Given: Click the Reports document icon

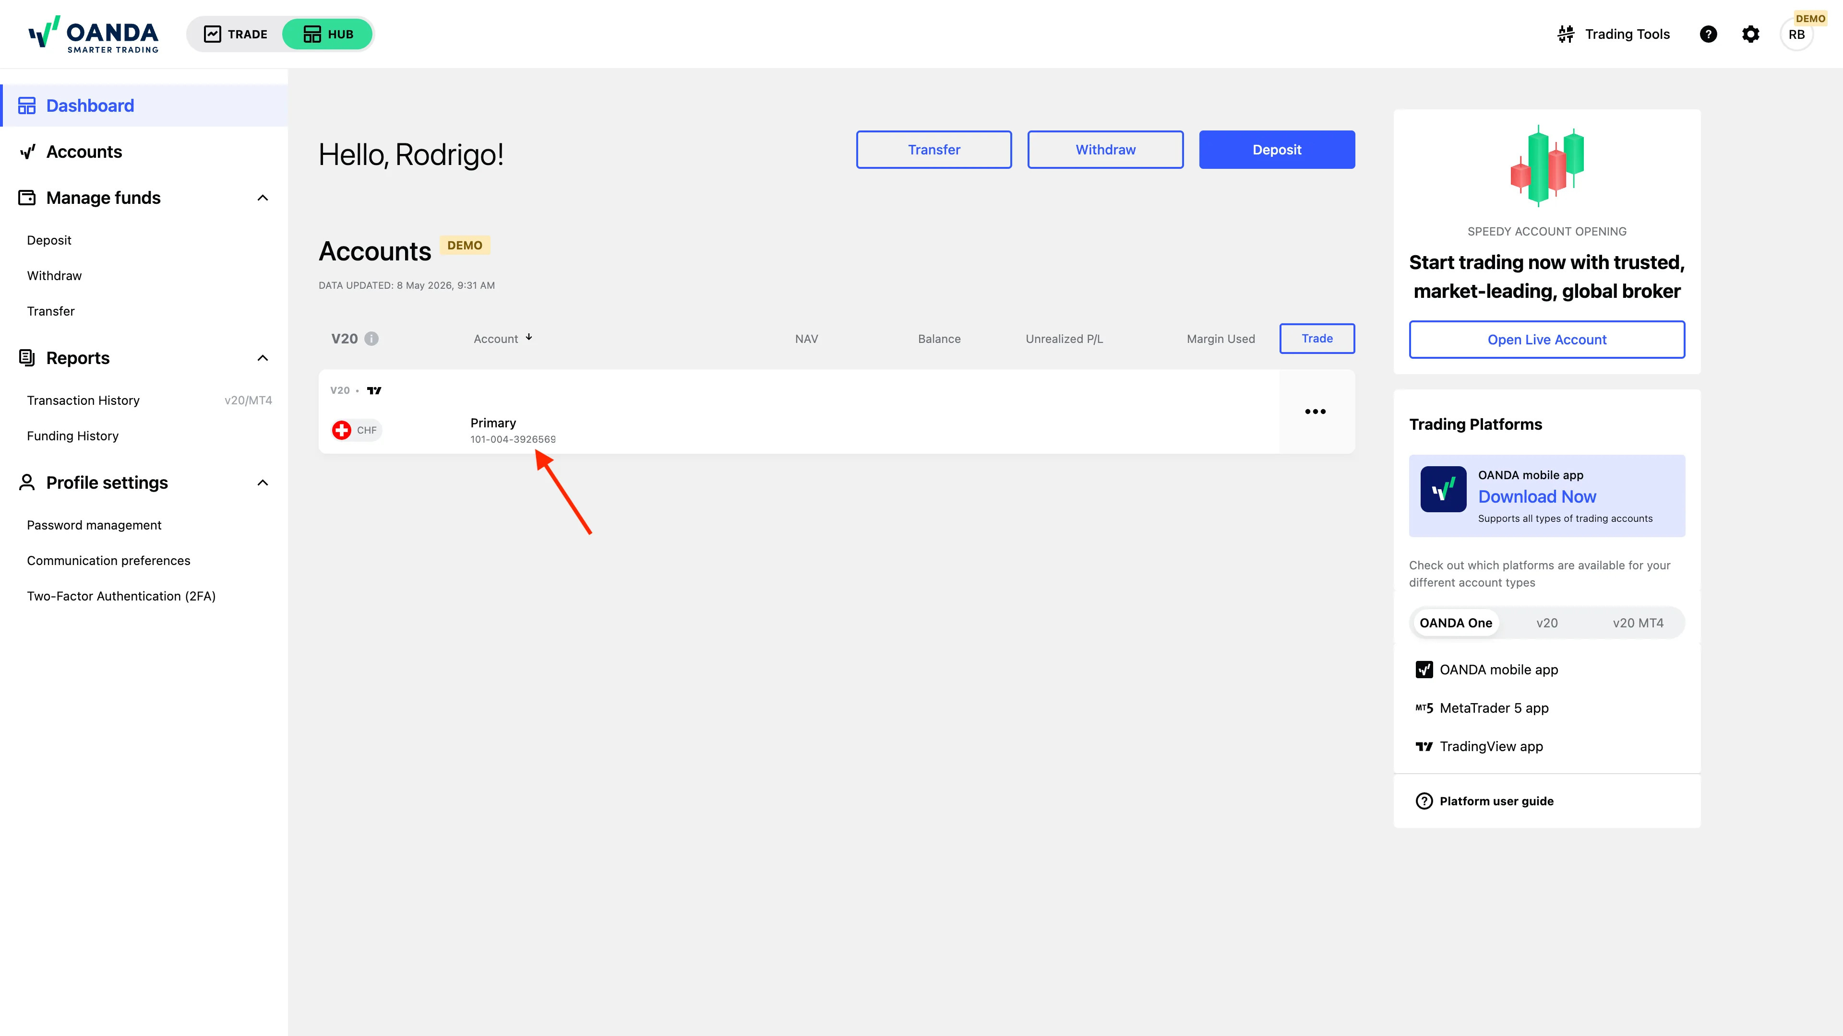Looking at the screenshot, I should point(27,357).
